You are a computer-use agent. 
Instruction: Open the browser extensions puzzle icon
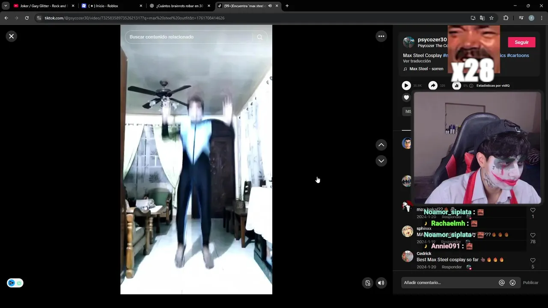coord(506,18)
